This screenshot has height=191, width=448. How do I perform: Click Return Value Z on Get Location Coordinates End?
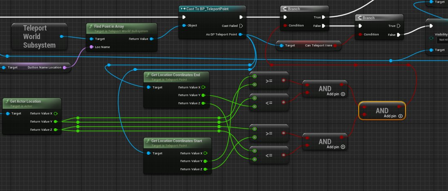point(203,103)
